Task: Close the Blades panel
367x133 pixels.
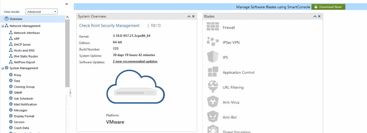Action: pyautogui.click(x=319, y=16)
